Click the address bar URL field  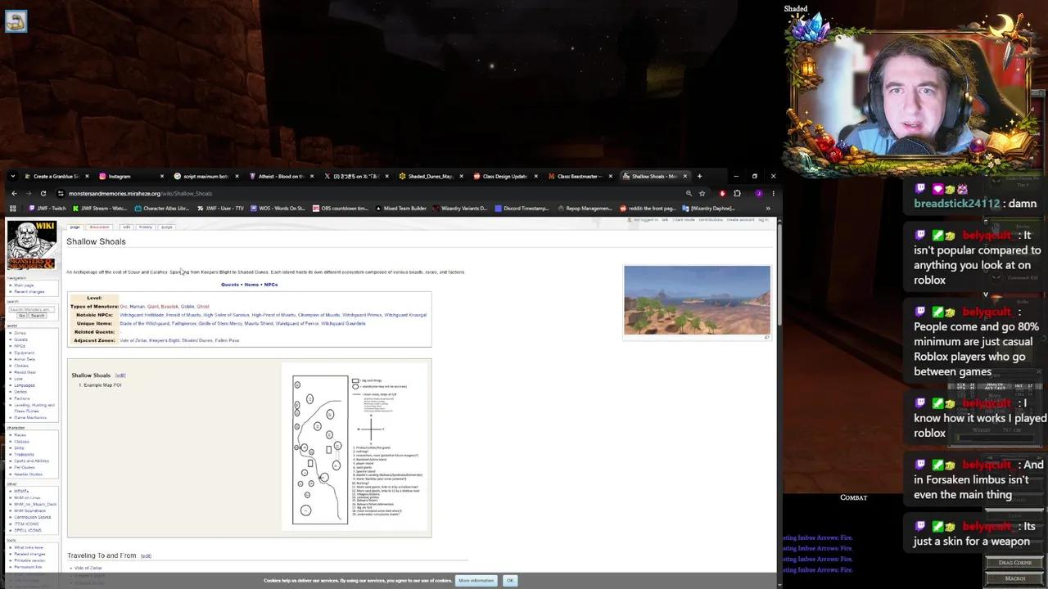tap(368, 194)
